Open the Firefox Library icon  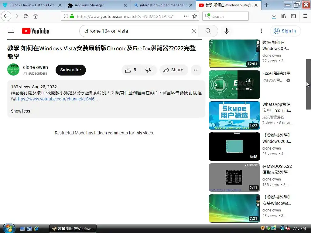click(x=284, y=16)
